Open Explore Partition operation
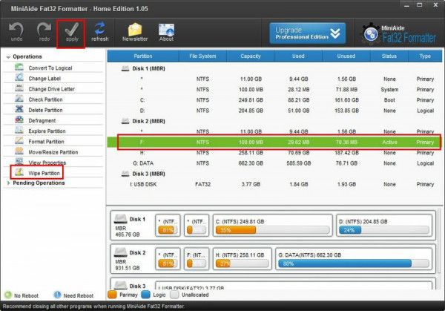445x311 pixels. click(47, 131)
